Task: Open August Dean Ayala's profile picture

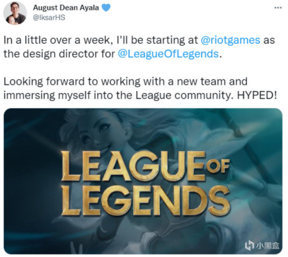Action: click(x=15, y=13)
